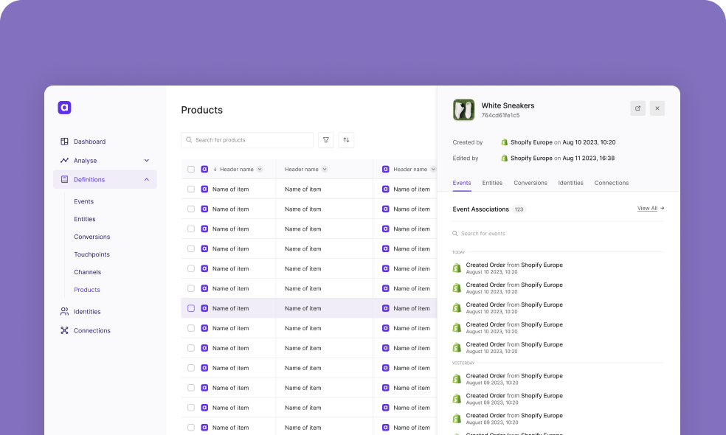This screenshot has height=435, width=726.
Task: Click the White Sneakers product thumbnail
Action: [463, 110]
